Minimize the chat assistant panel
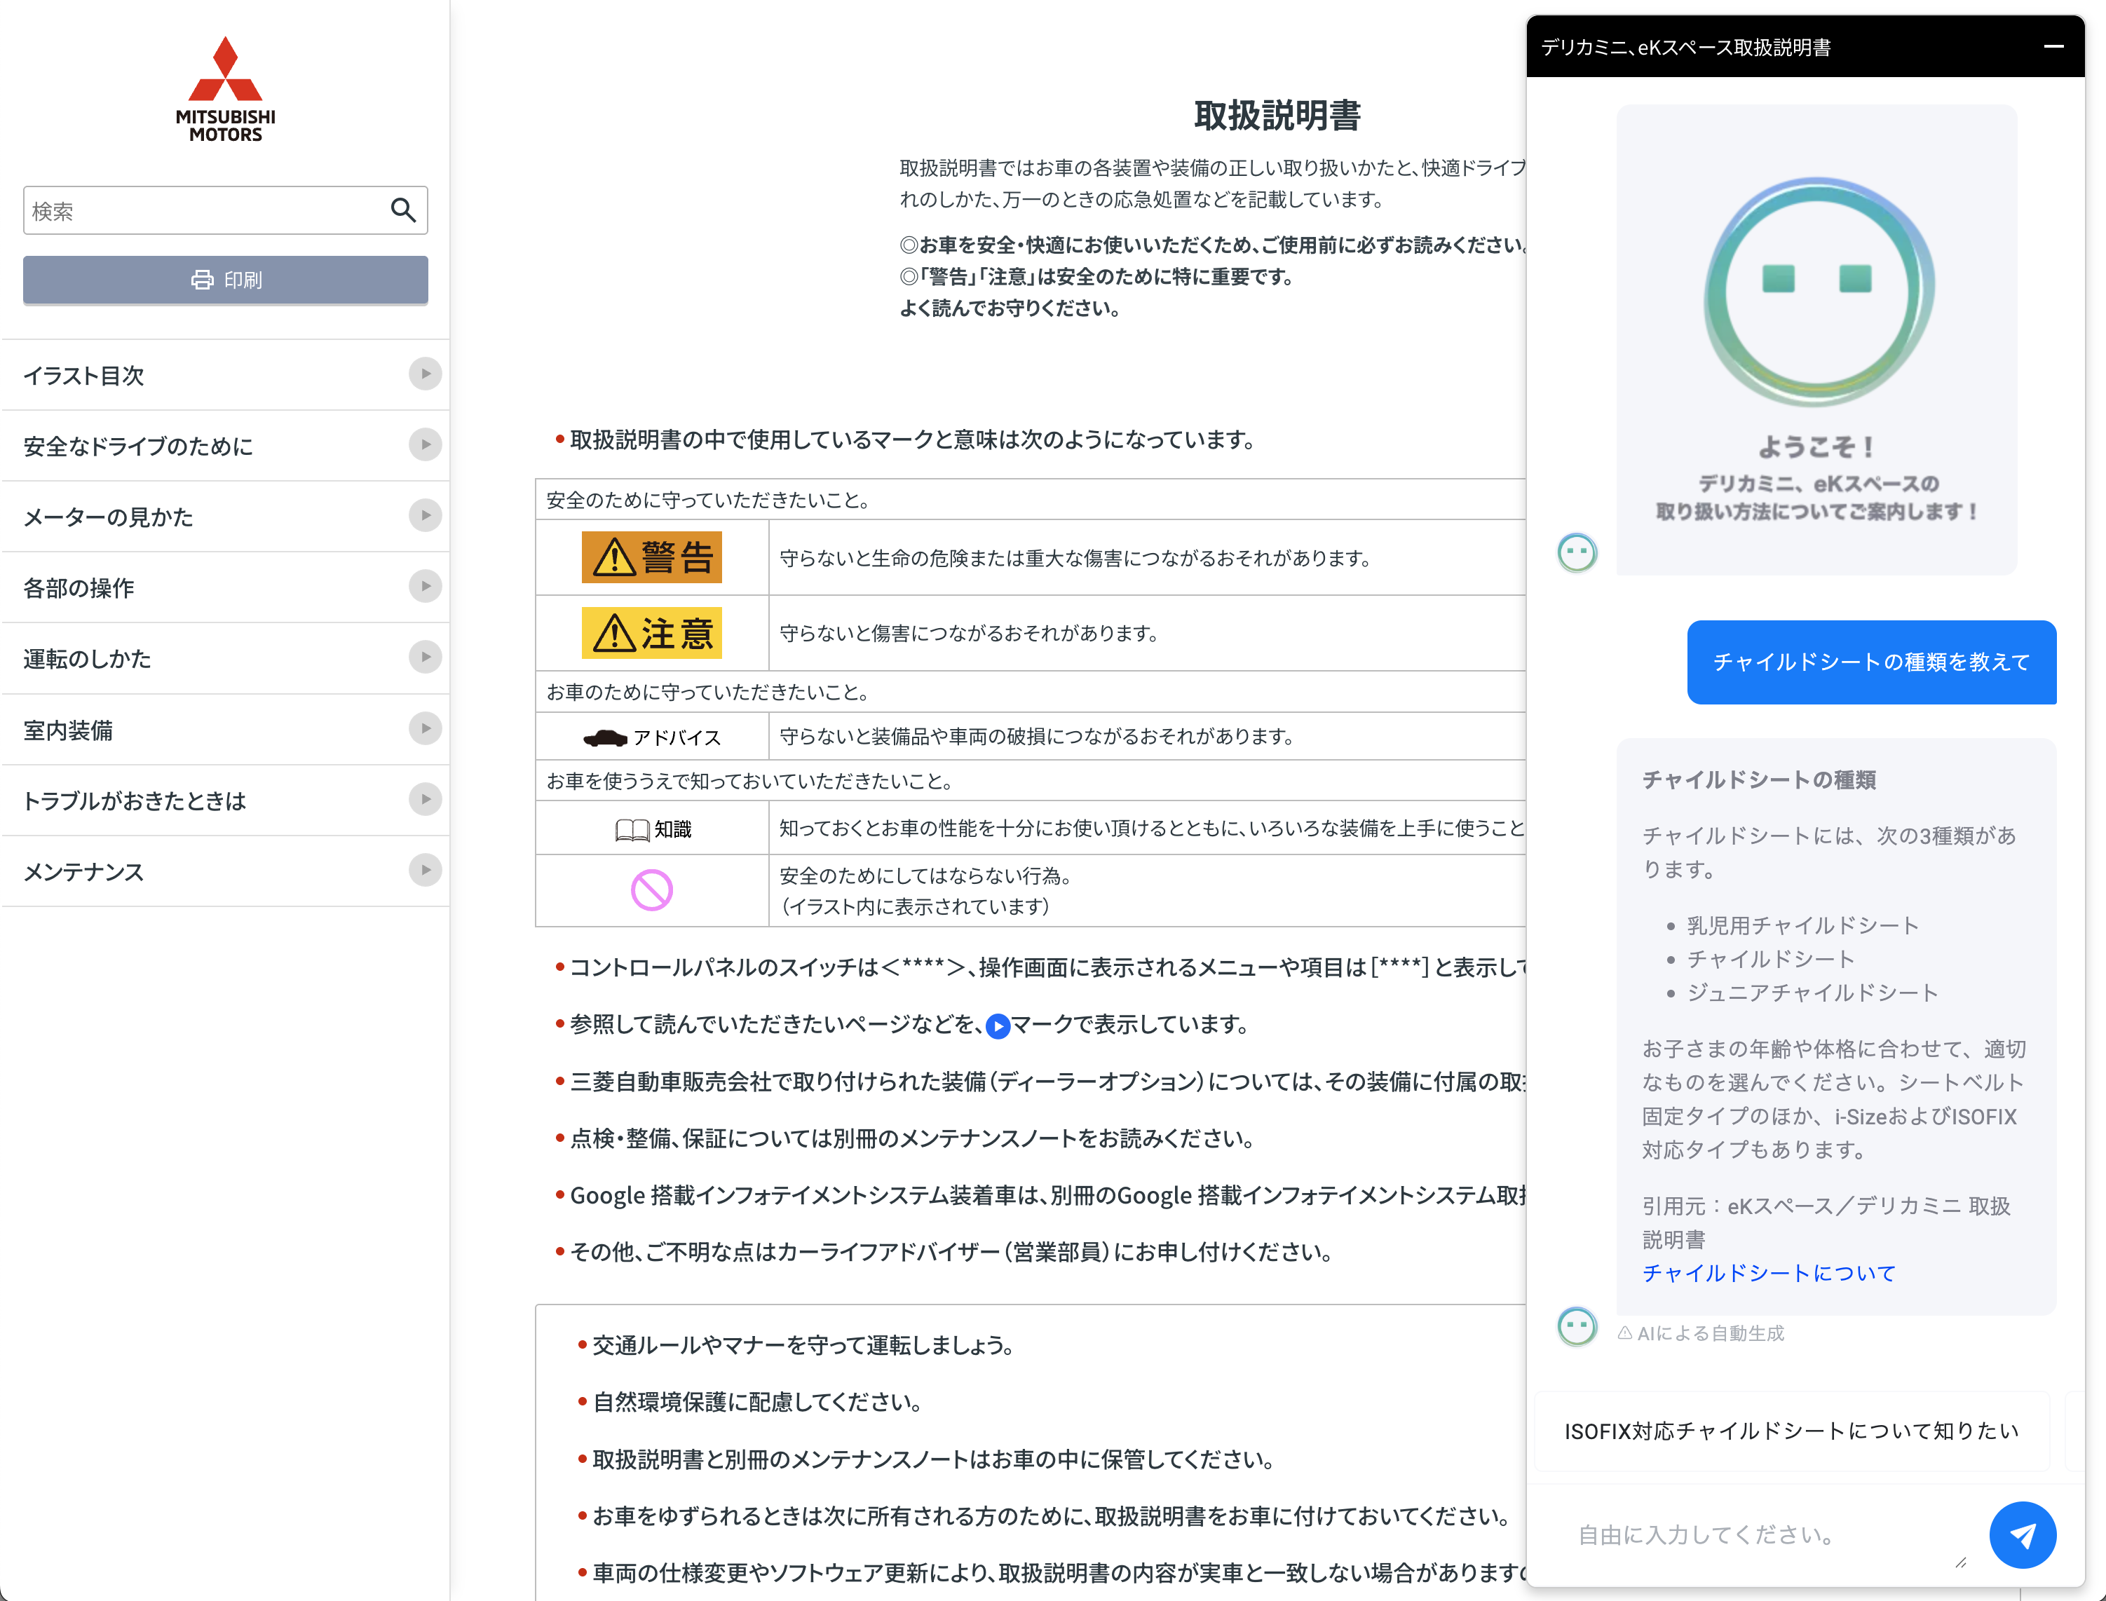This screenshot has height=1601, width=2106. point(2053,46)
